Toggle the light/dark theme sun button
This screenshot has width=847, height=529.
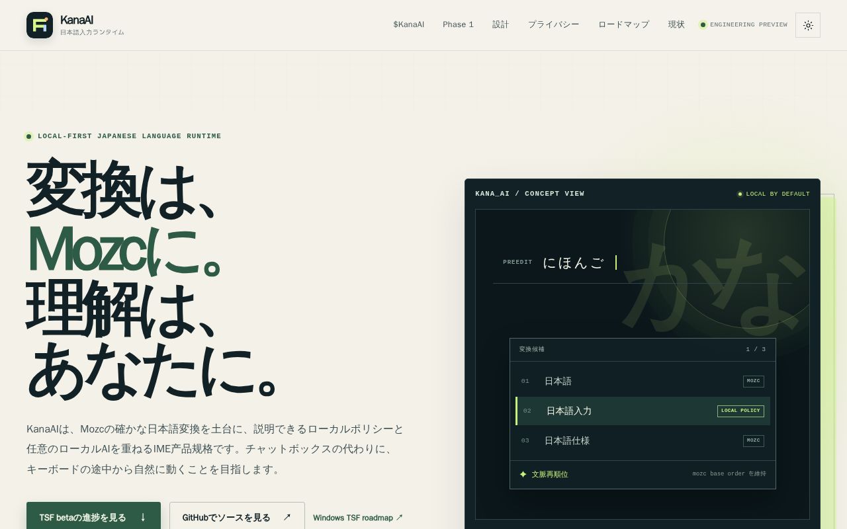(x=808, y=25)
